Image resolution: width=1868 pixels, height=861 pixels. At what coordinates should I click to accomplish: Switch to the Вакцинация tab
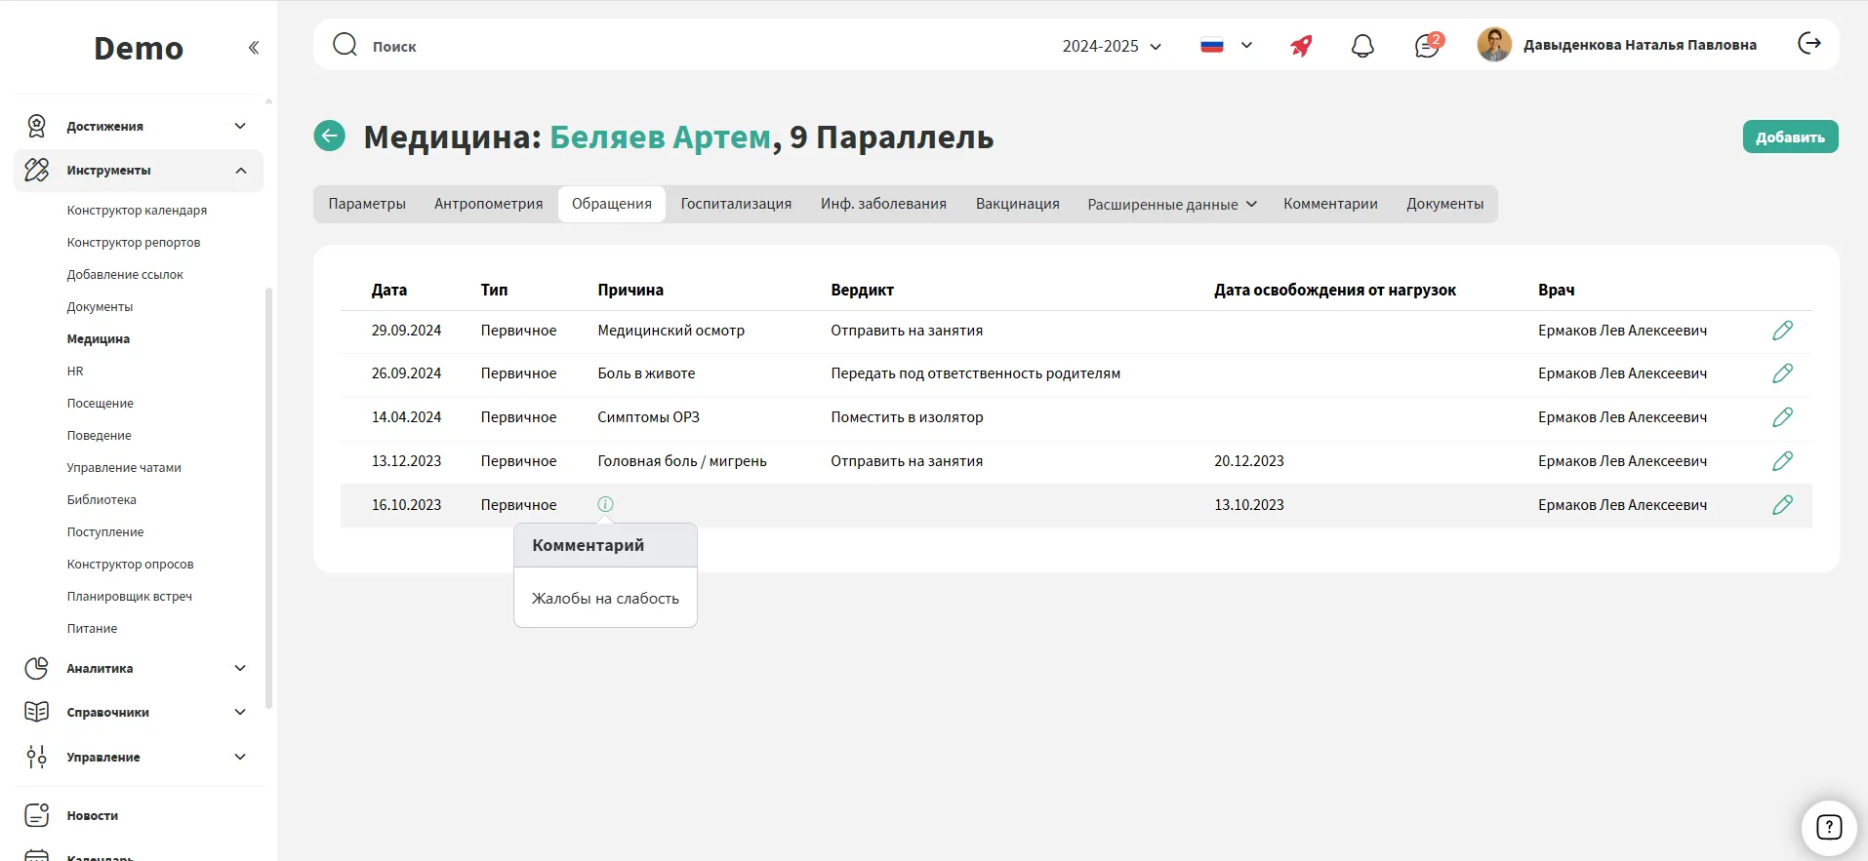pyautogui.click(x=1017, y=204)
